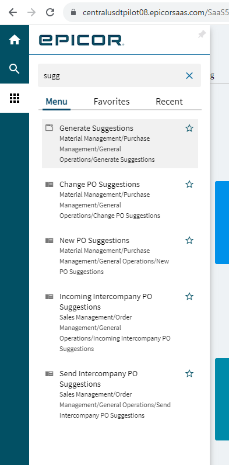View site info via lock icon
The width and height of the screenshot is (229, 465).
(73, 12)
